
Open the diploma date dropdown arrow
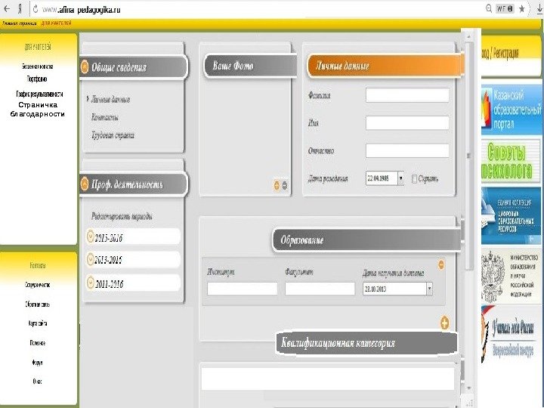(x=429, y=289)
